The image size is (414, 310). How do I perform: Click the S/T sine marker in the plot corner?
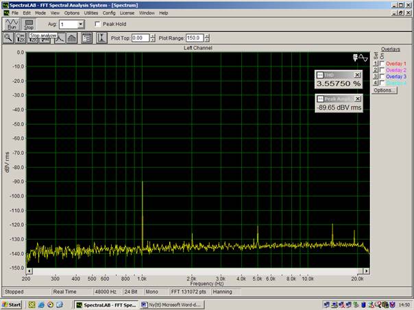coord(361,57)
